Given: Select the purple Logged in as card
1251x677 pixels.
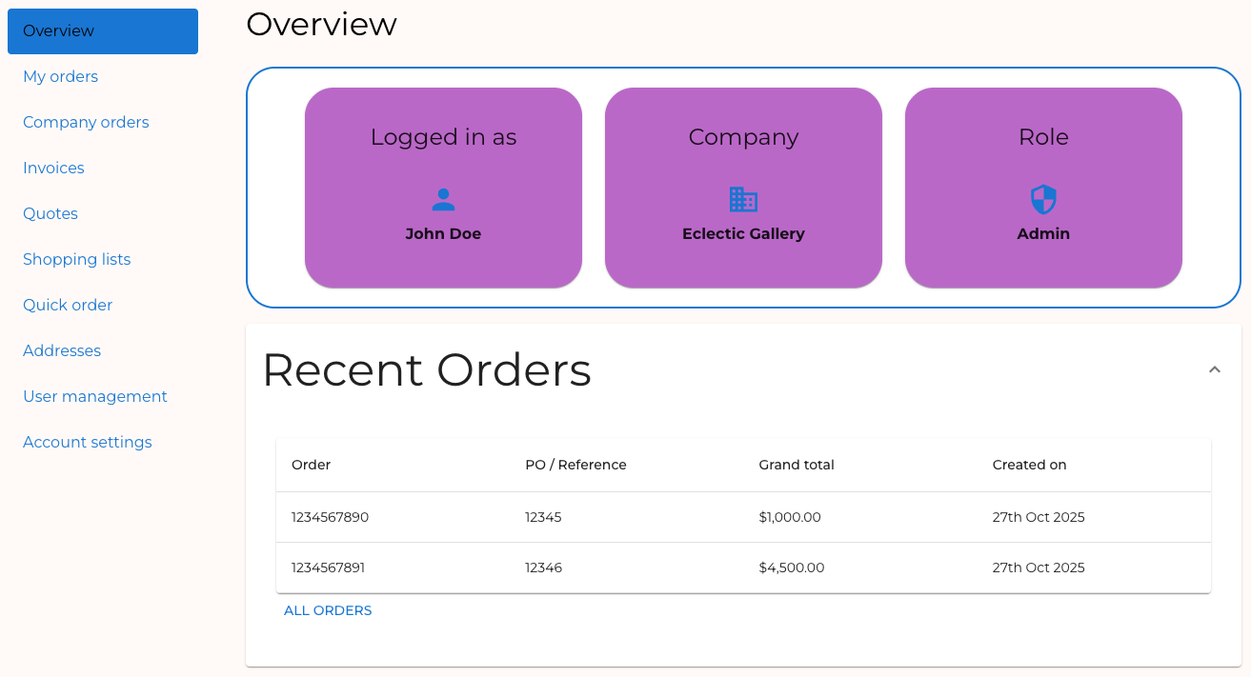Looking at the screenshot, I should pyautogui.click(x=443, y=187).
